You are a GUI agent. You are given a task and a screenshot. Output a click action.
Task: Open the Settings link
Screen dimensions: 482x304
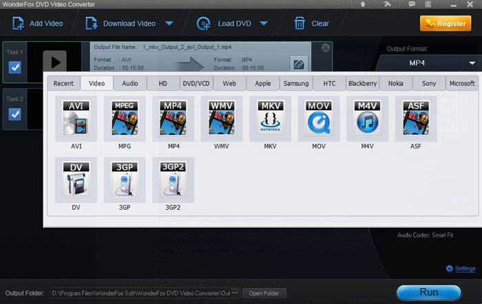pos(465,268)
